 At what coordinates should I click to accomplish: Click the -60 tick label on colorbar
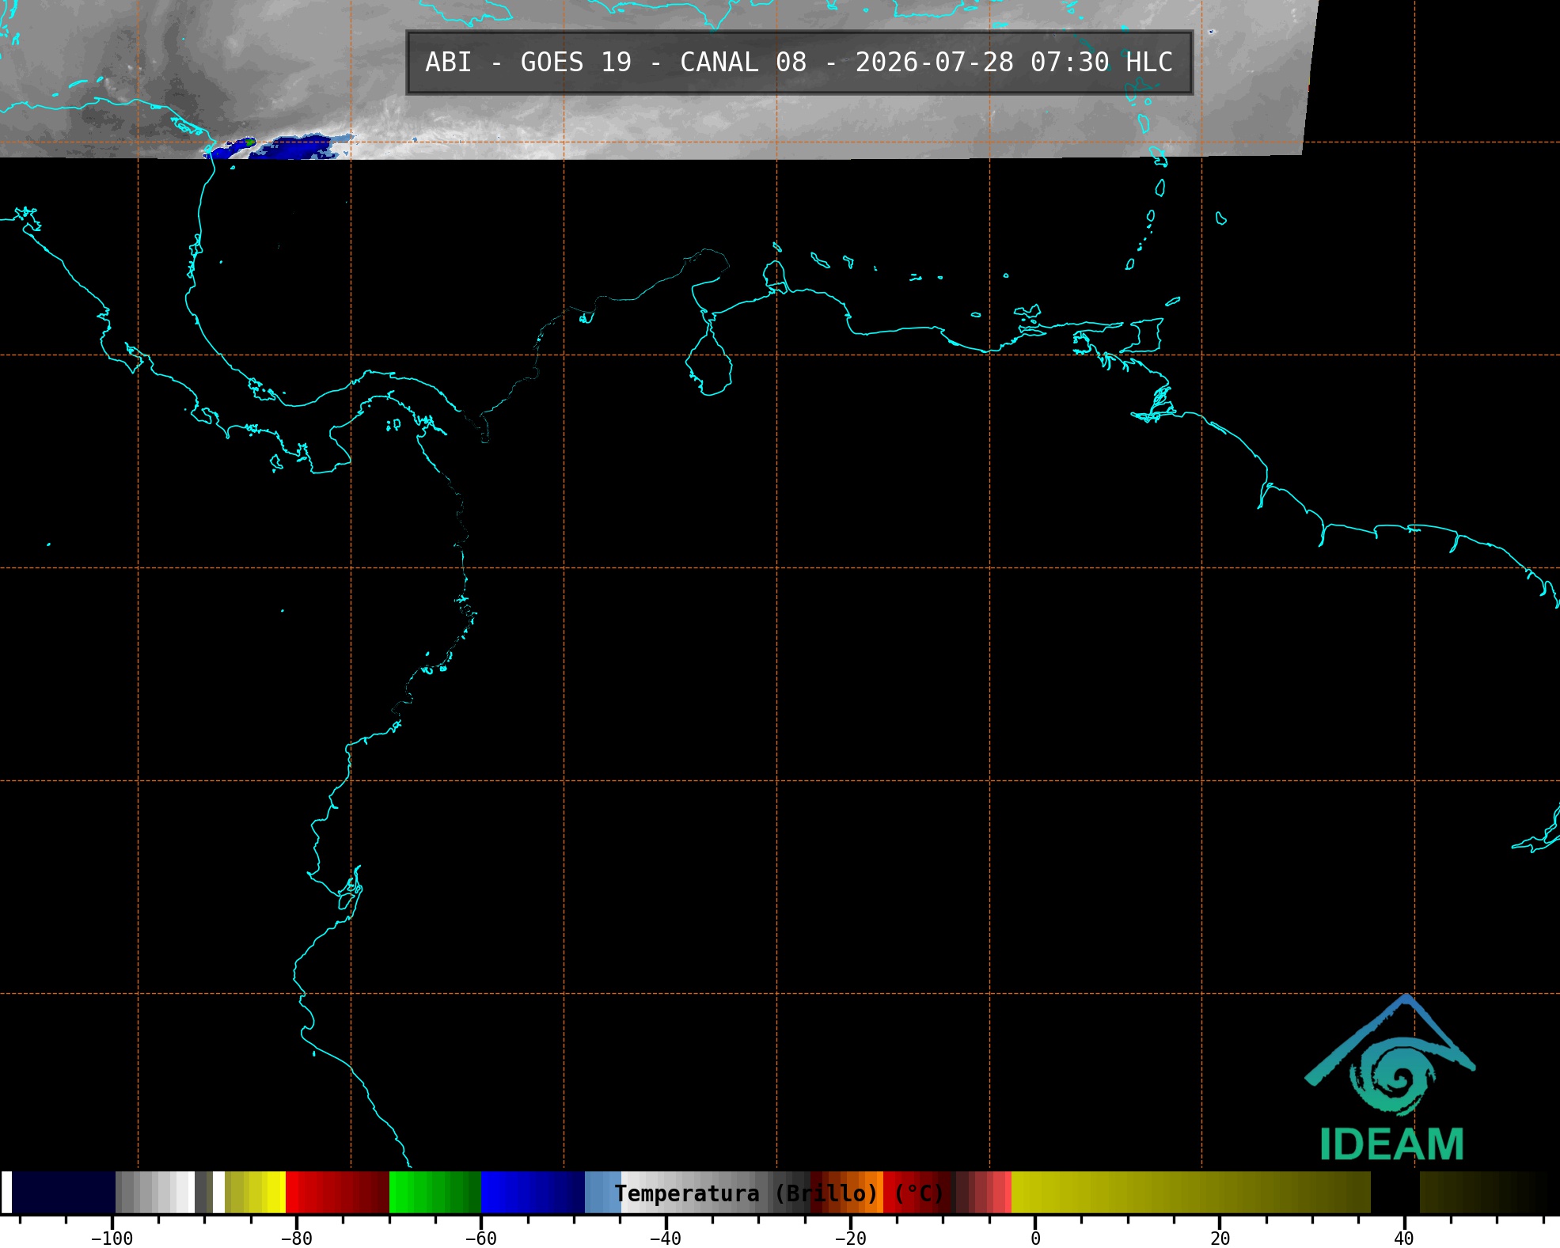(480, 1239)
